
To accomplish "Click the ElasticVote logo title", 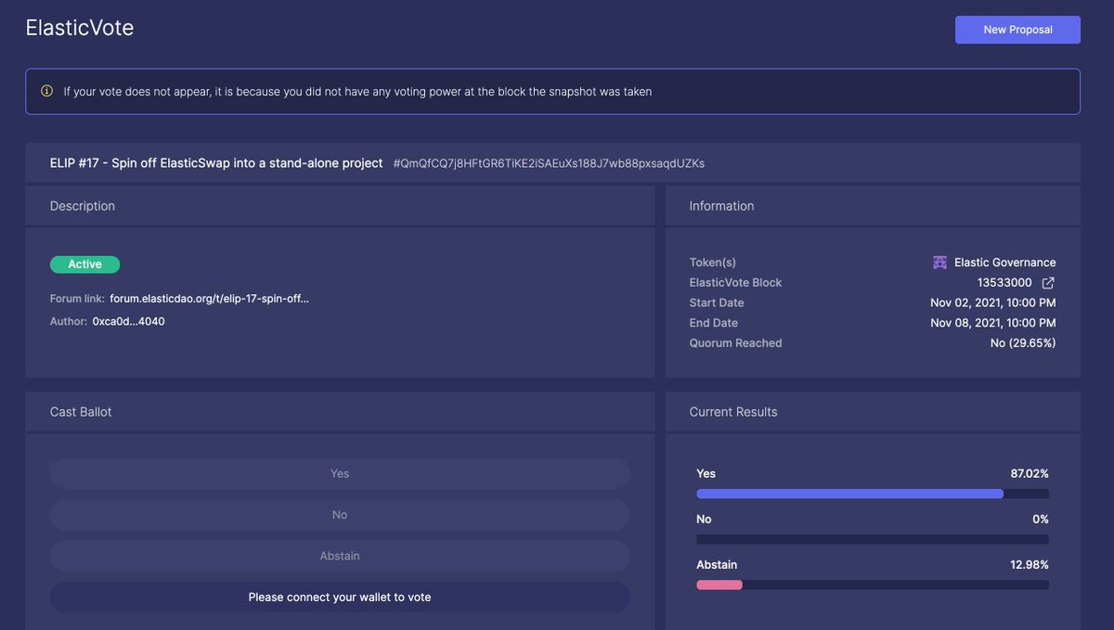I will [79, 28].
